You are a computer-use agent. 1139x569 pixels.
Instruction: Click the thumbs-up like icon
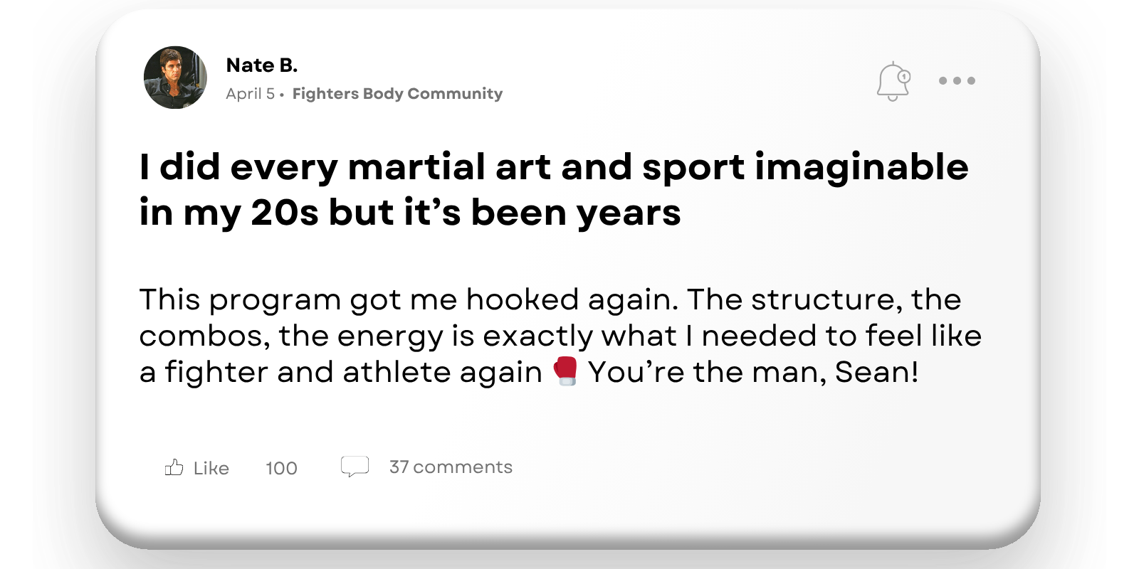click(174, 467)
